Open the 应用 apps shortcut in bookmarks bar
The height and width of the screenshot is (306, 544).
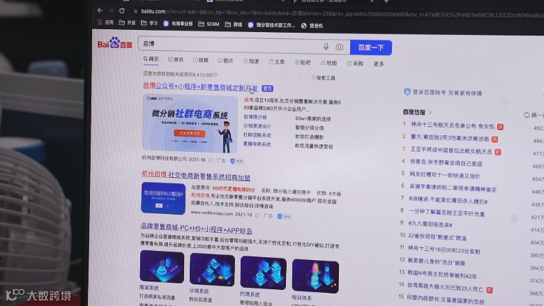pos(105,22)
